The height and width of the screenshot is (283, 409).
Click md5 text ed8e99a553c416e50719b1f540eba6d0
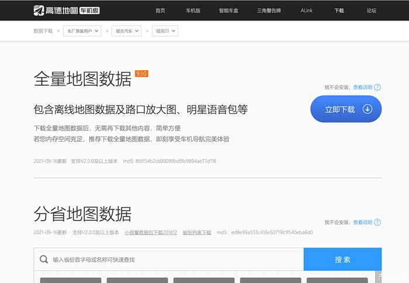(x=272, y=232)
